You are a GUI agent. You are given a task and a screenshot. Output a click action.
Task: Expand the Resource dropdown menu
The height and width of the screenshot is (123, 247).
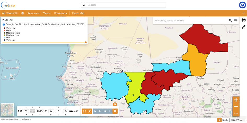coord(33,13)
